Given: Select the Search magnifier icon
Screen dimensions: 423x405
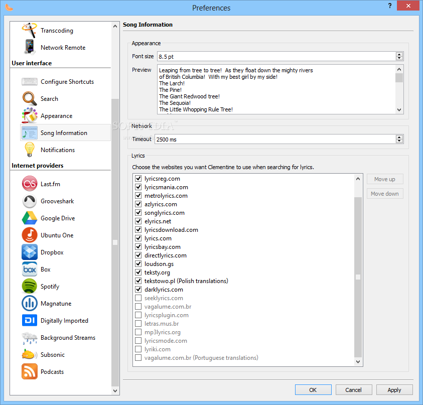Looking at the screenshot, I should pos(30,98).
